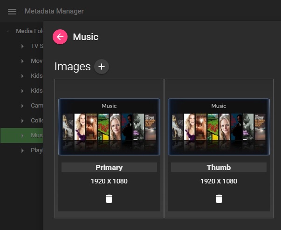
Task: Select the Play… tree item
Action: [x=37, y=150]
